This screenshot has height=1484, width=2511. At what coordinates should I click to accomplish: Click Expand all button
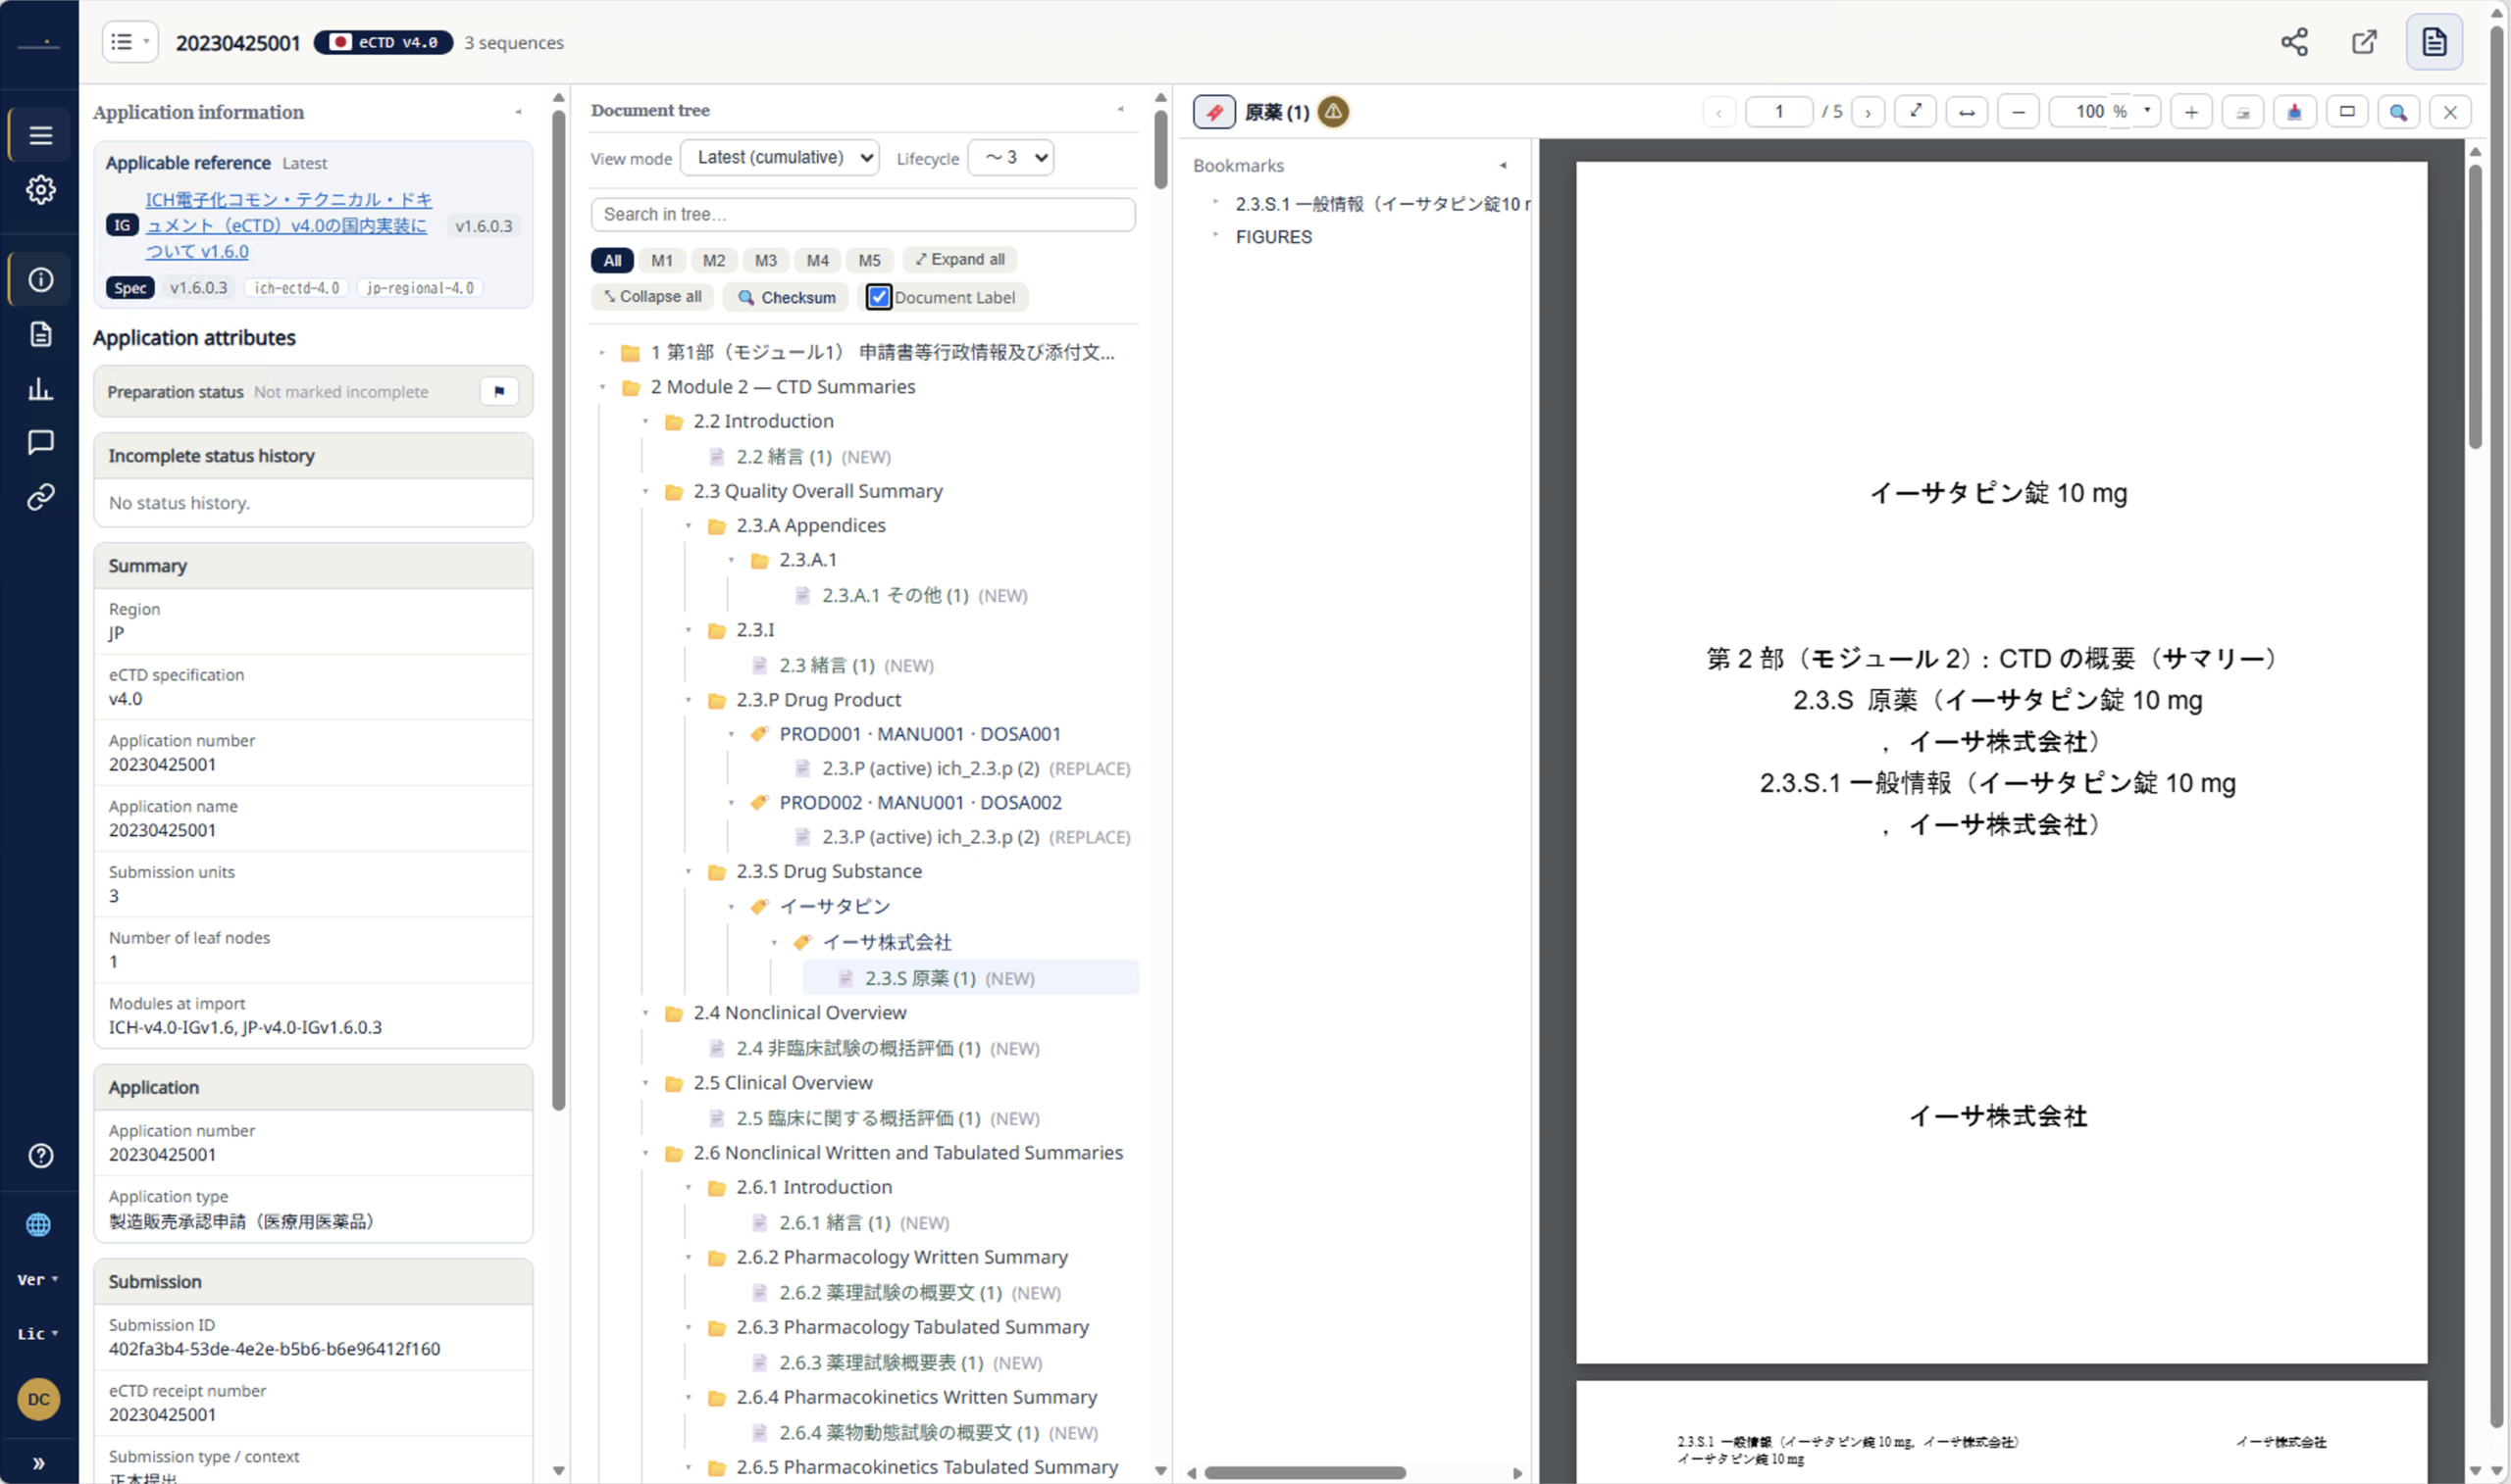(959, 260)
